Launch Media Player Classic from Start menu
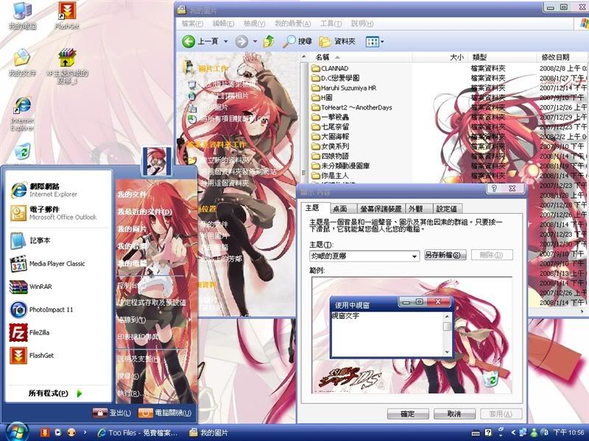The image size is (589, 441). click(58, 264)
